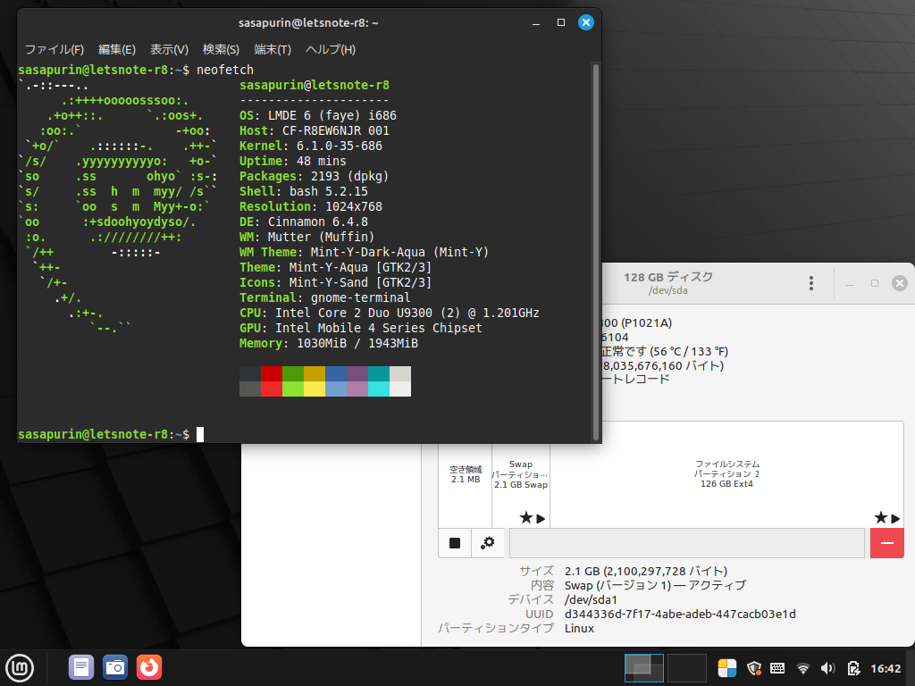Select the 126 GB Ext4 filesystem partition
This screenshot has height=686, width=915.
pos(726,474)
